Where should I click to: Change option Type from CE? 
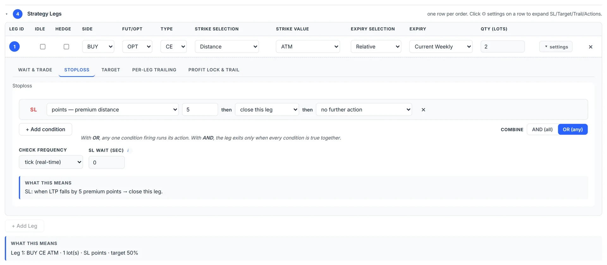[174, 46]
